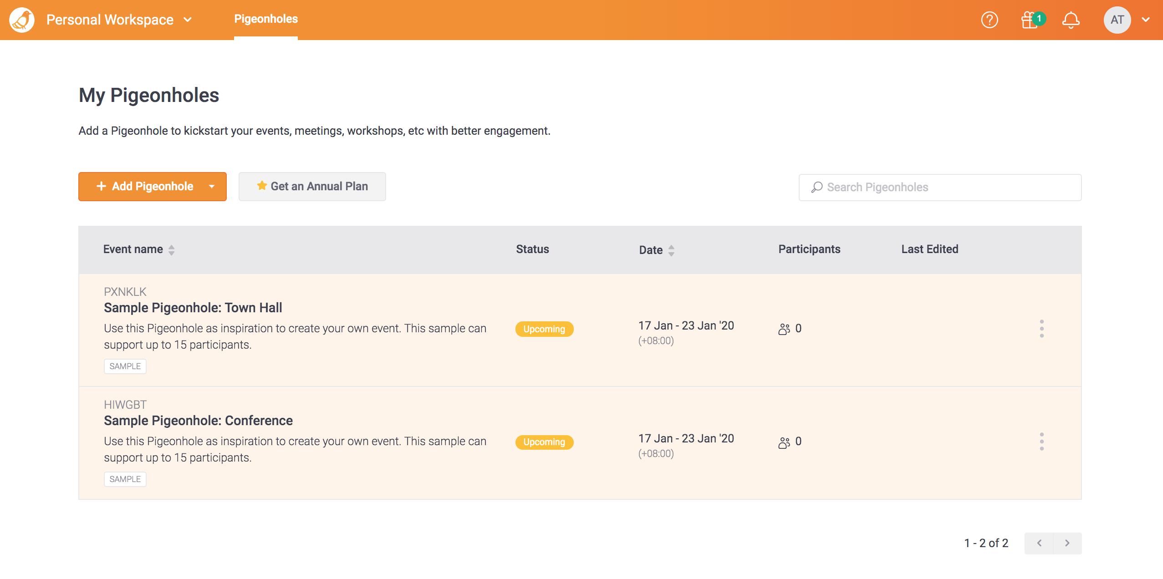Image resolution: width=1163 pixels, height=579 pixels.
Task: Expand the Personal Workspace dropdown
Action: (119, 20)
